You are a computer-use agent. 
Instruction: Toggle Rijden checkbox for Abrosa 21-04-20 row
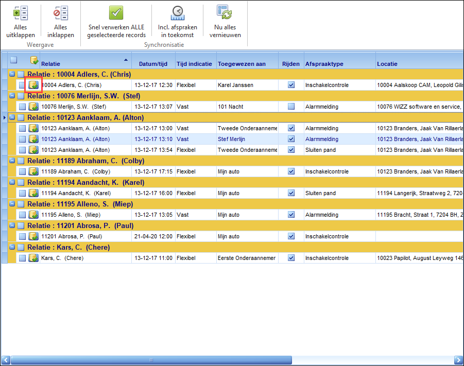291,236
